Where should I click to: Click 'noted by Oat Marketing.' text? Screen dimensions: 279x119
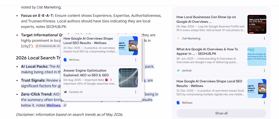pyautogui.click(x=41, y=7)
